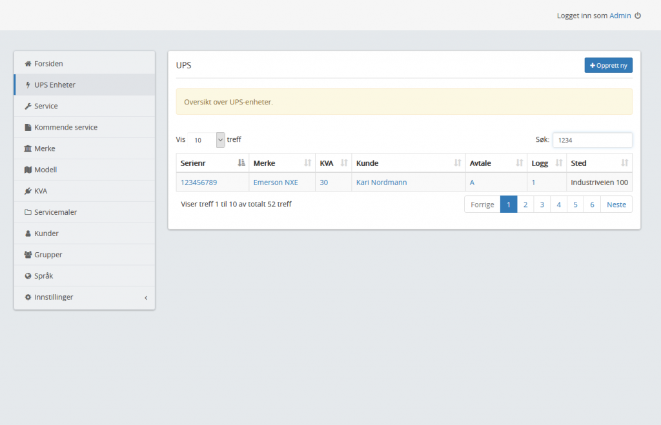Click the power logout icon beside Admin
This screenshot has height=425, width=661.
[638, 15]
